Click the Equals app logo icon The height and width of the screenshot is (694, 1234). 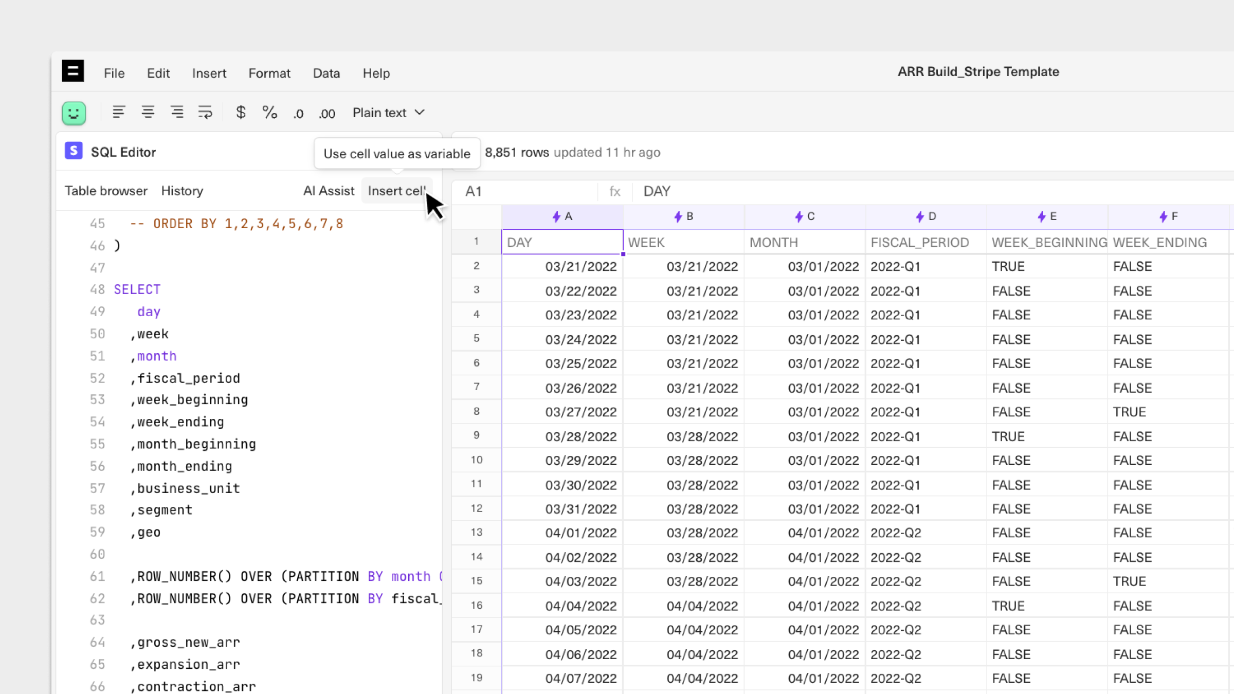point(73,71)
